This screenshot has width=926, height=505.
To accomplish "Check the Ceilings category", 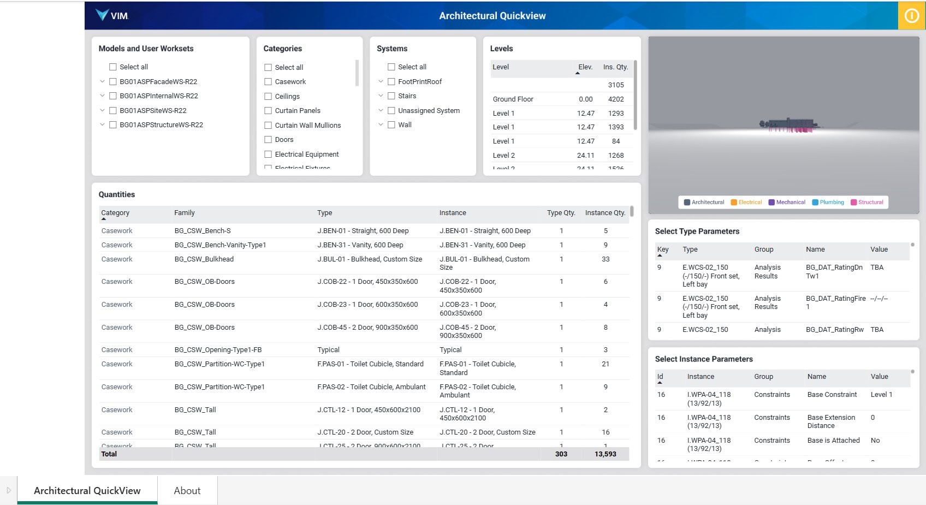I will click(268, 96).
